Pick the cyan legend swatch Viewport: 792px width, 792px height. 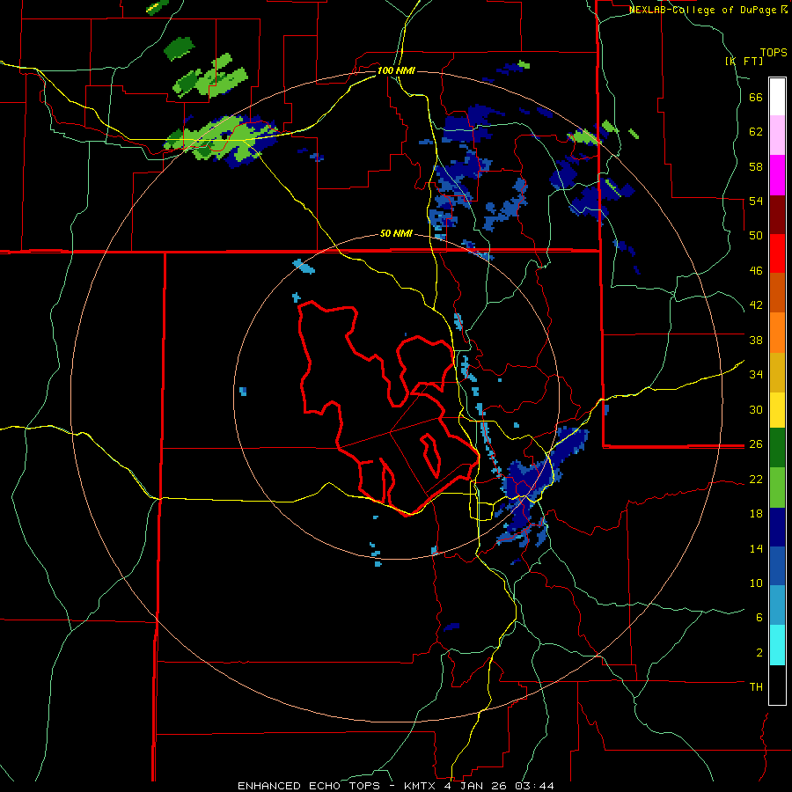coord(777,645)
